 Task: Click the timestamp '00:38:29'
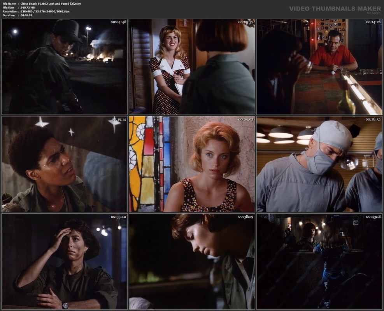coord(245,217)
